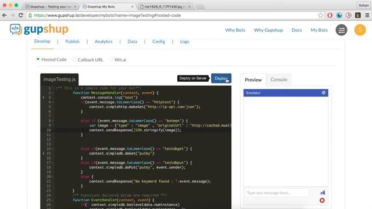Viewport: 372px width, 209px height.
Task: Click the blue circular extension icon
Action: tap(339, 16)
